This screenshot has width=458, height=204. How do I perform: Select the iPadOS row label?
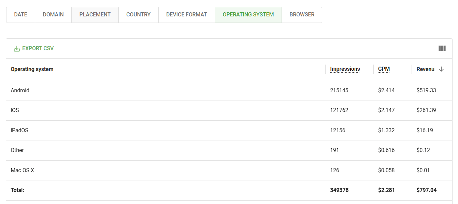[19, 131]
